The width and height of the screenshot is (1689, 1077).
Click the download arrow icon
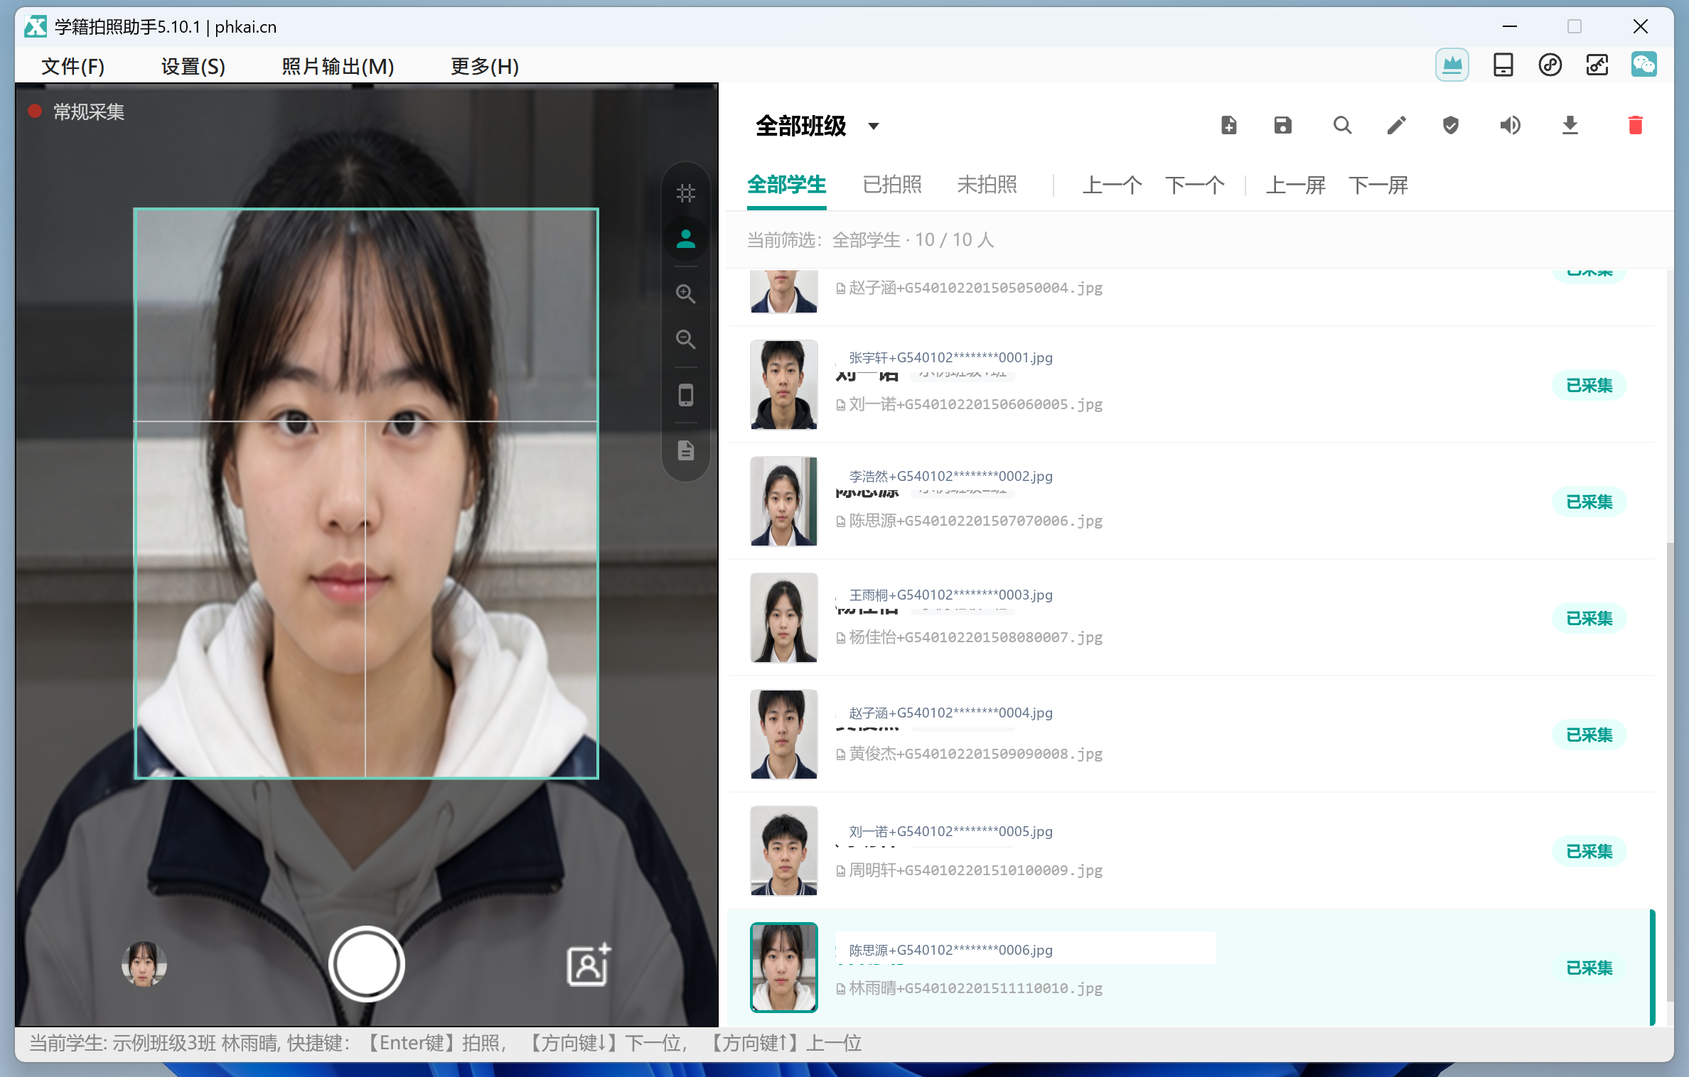[1570, 126]
